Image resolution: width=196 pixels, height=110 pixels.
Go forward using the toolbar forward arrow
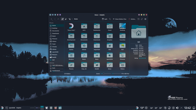point(55,19)
